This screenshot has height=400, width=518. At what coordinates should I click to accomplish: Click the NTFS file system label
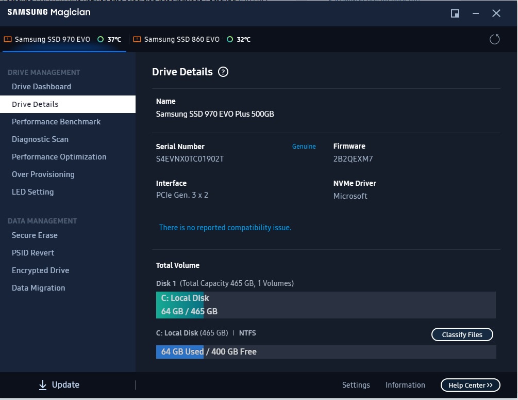(247, 333)
